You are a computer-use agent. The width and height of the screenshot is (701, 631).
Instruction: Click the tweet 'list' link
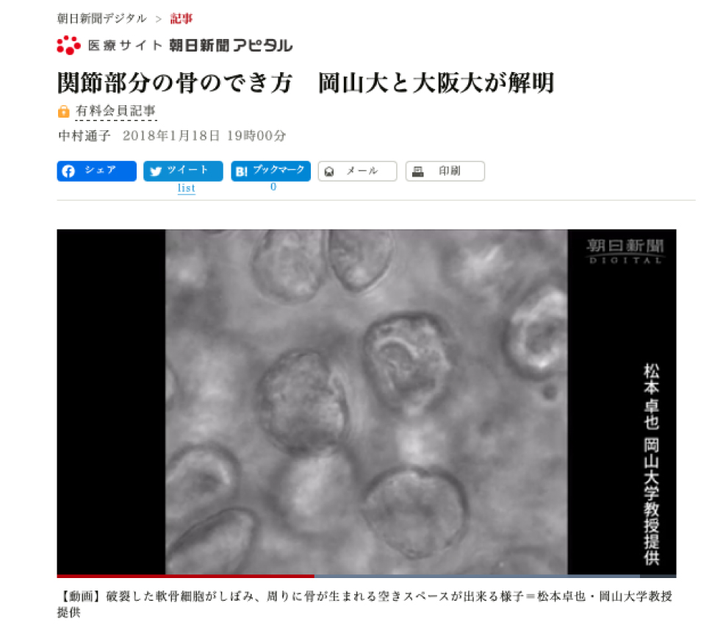[x=187, y=188]
